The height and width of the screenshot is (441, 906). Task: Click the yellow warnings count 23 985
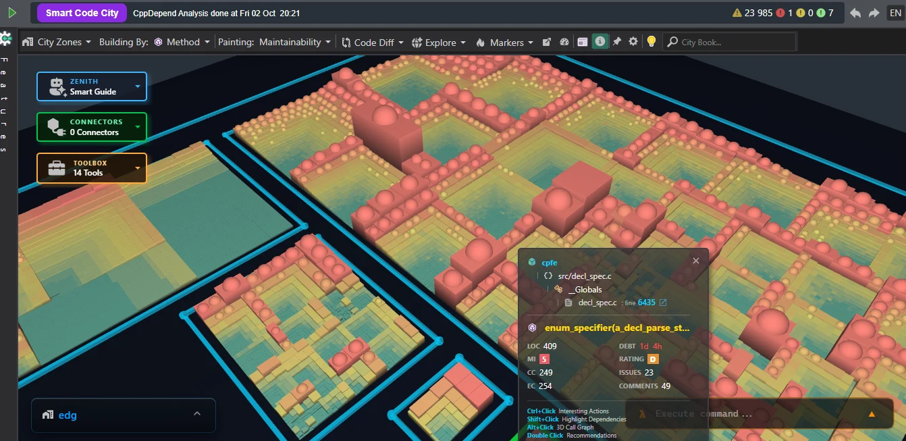tap(753, 13)
